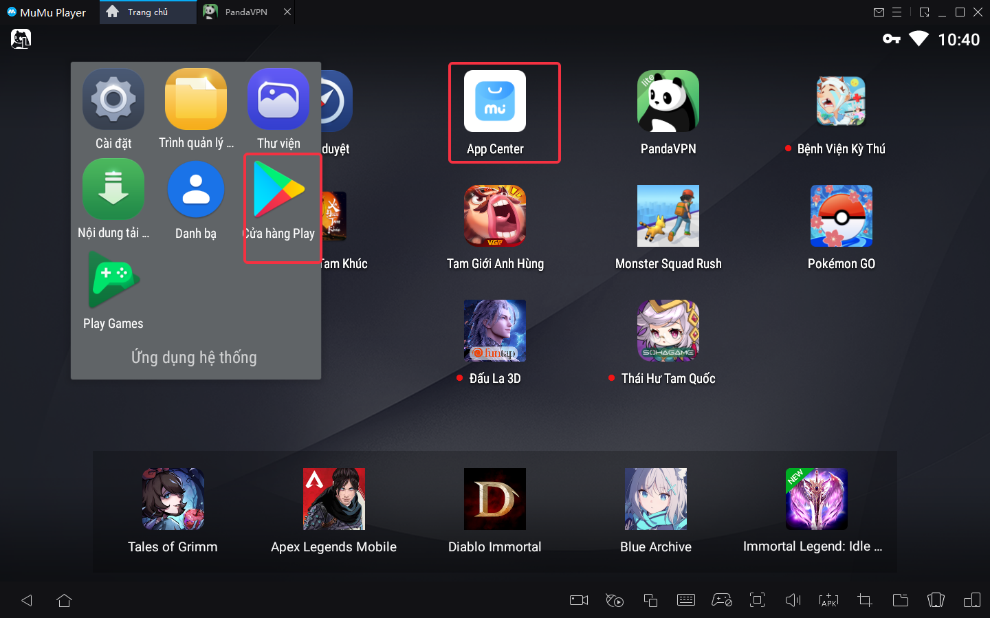Click the install APK toolbar icon
This screenshot has width=990, height=618.
(828, 600)
